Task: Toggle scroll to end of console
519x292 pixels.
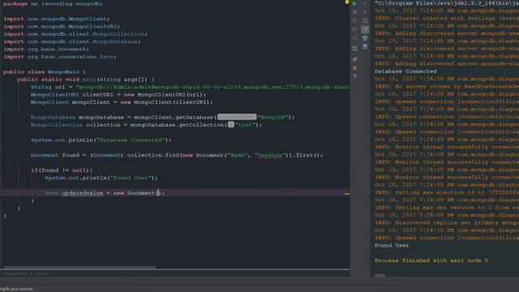Action: coord(365,29)
